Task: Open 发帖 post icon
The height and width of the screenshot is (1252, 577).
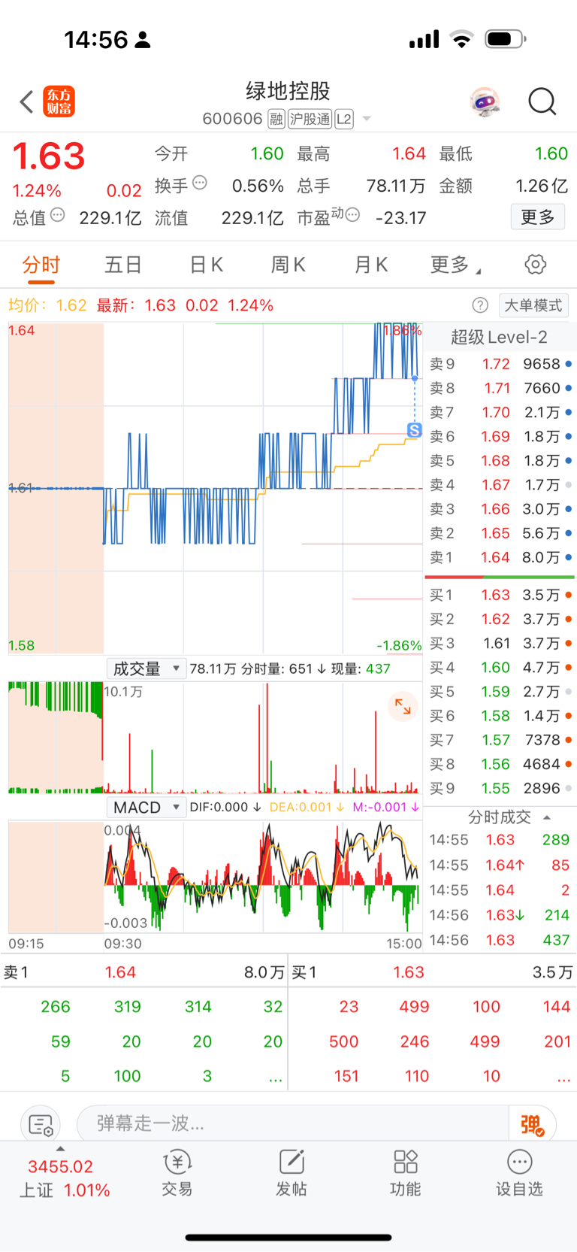Action: coord(292,1172)
